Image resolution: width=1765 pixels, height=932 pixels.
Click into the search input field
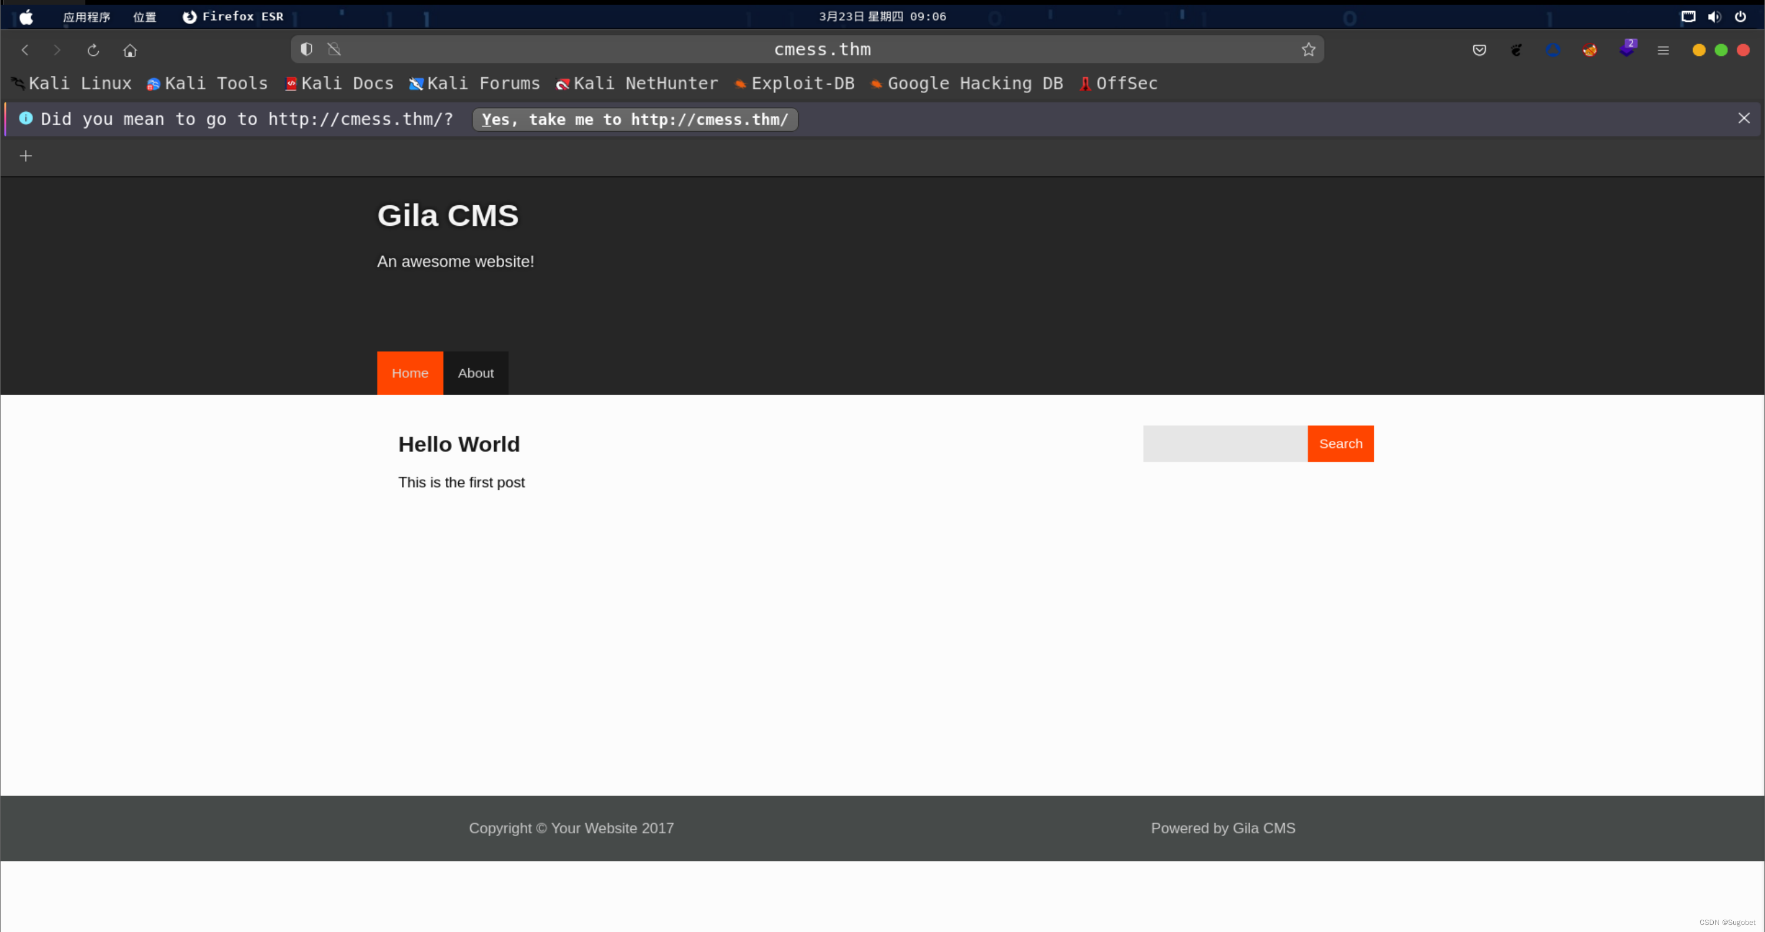tap(1224, 443)
